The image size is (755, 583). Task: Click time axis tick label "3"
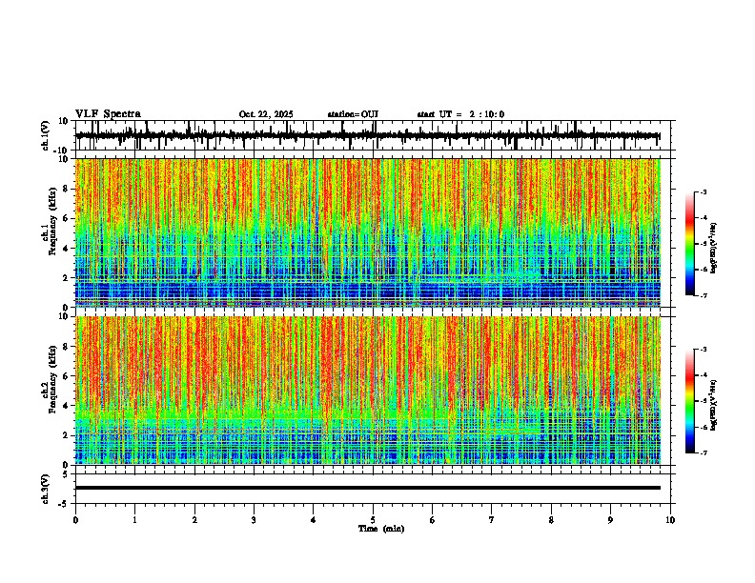tap(254, 520)
